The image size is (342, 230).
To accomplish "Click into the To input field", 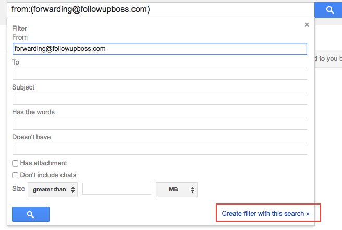I will point(159,73).
